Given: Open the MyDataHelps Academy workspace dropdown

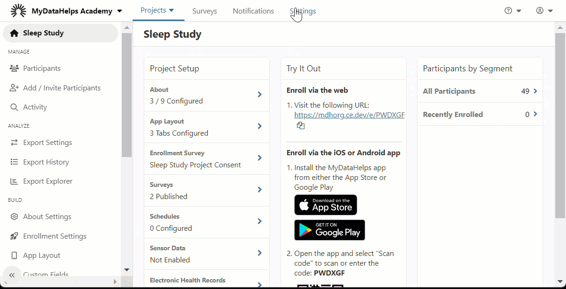Looking at the screenshot, I should 120,11.
